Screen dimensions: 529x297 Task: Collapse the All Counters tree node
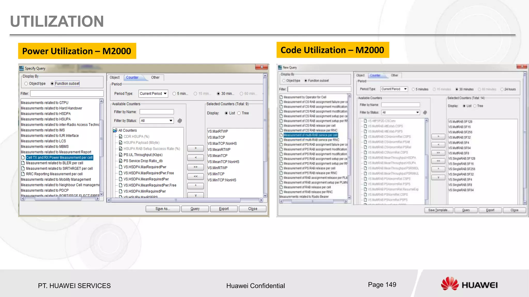(115, 130)
